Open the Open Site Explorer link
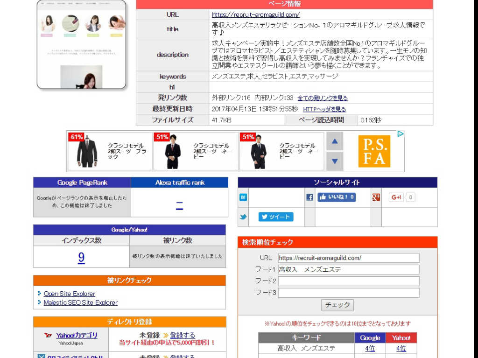Viewport: 478px width, 358px height. [x=69, y=294]
